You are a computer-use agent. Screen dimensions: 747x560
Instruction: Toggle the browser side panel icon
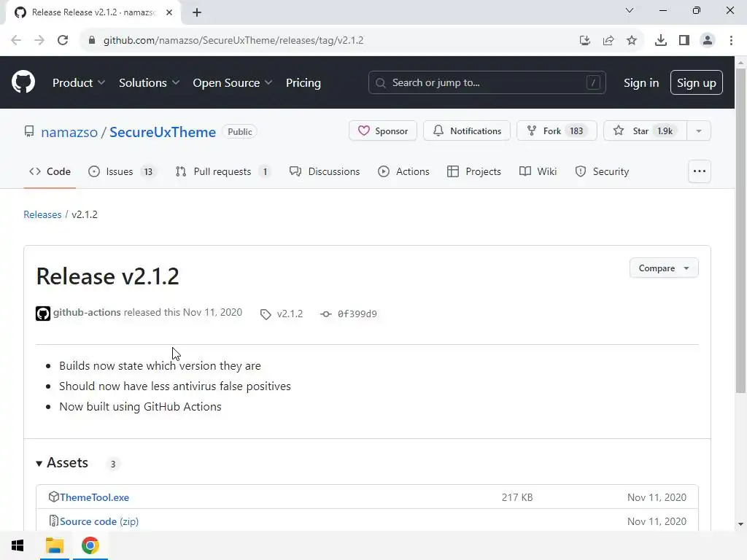point(684,41)
